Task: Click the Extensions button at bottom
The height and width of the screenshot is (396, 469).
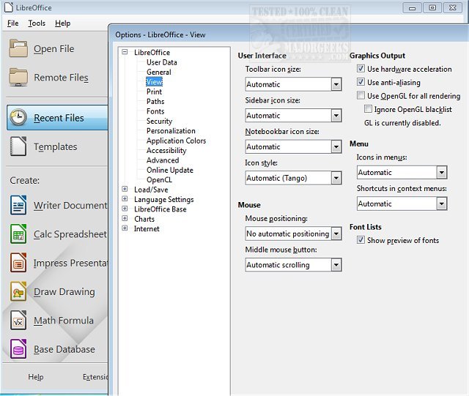Action: [x=95, y=377]
